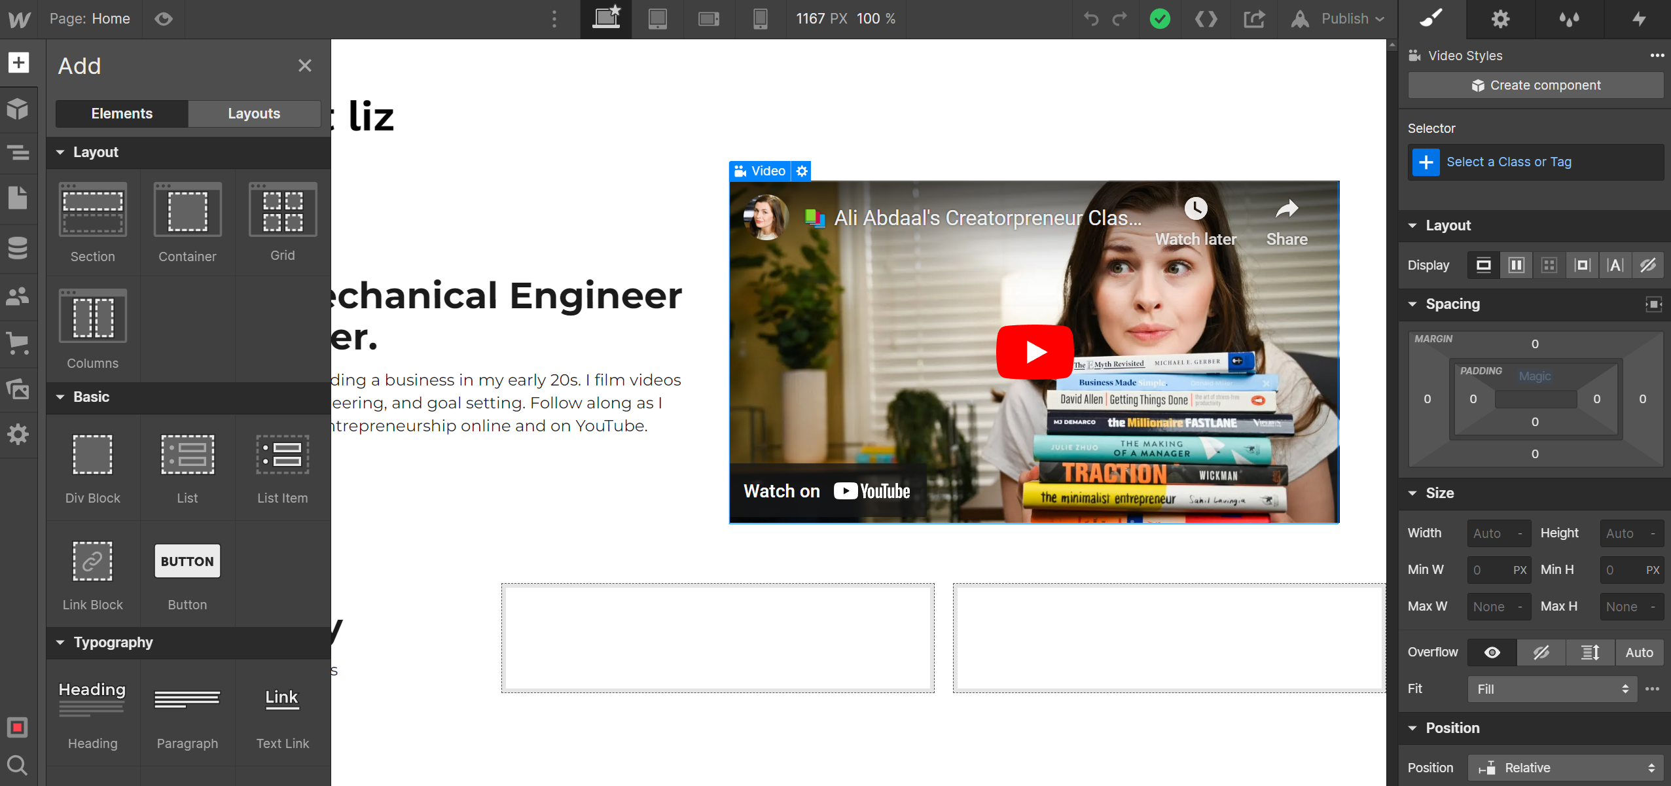This screenshot has height=786, width=1671.
Task: Click the Width input field
Action: click(1499, 533)
